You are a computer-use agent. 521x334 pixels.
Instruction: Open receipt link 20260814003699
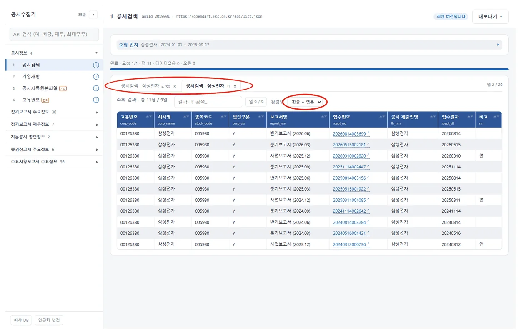351,134
